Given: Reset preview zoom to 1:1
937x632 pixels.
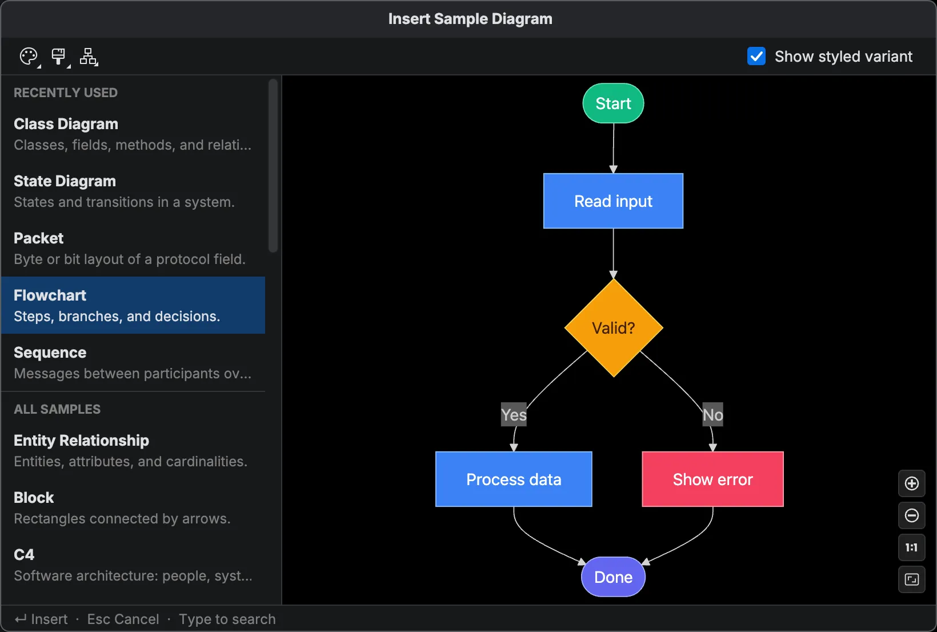Looking at the screenshot, I should coord(911,547).
